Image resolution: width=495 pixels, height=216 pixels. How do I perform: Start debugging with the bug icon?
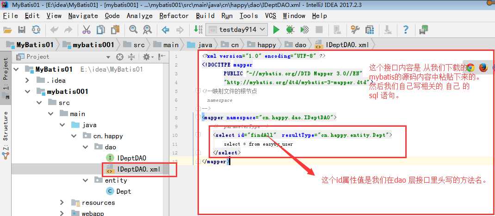pyautogui.click(x=290, y=30)
